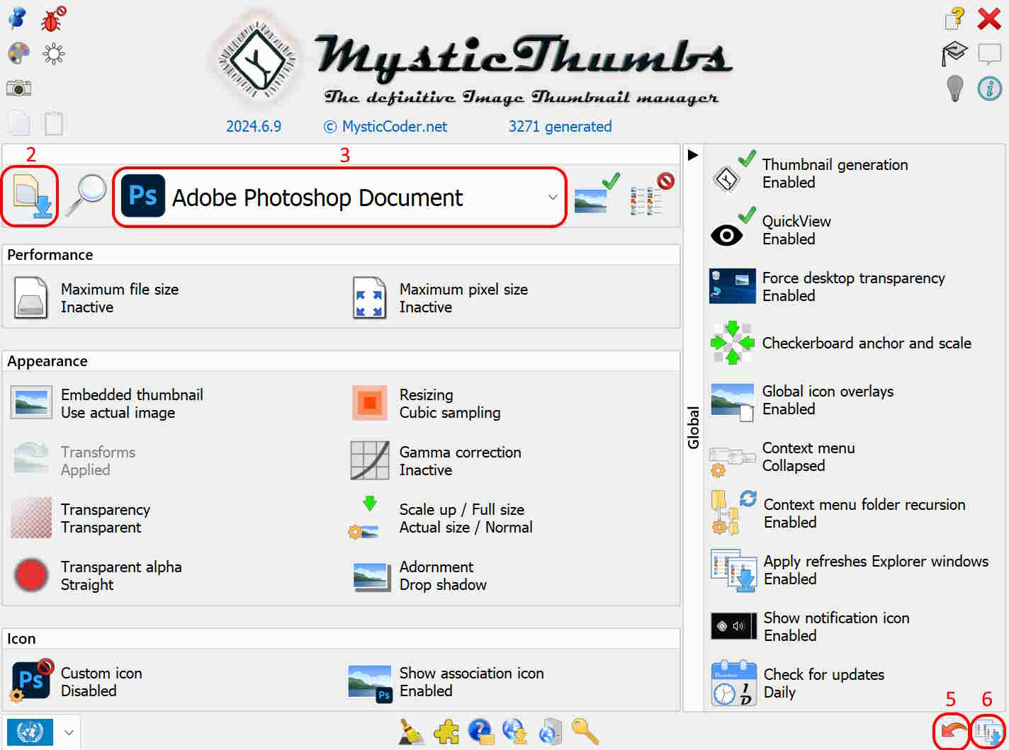
Task: Click the red bug report icon
Action: pos(53,18)
